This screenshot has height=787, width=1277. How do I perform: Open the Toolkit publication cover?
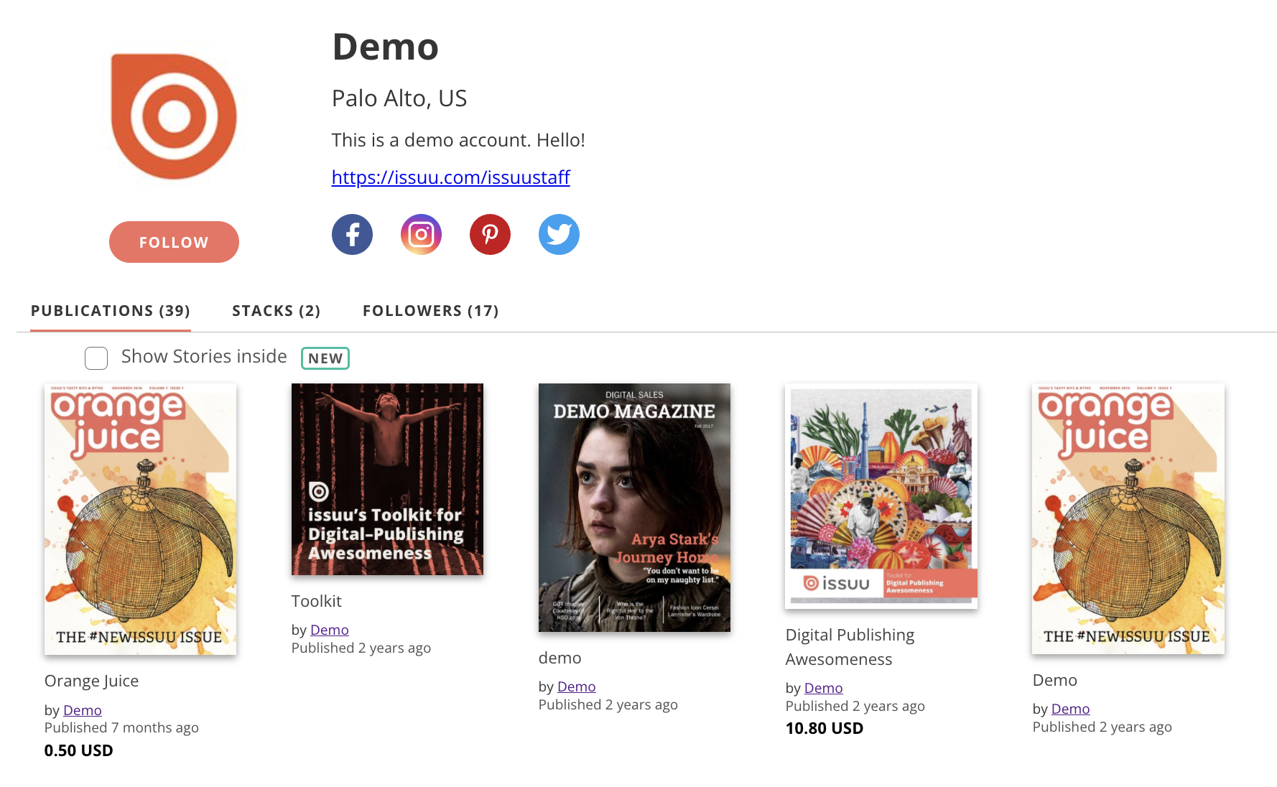[387, 479]
